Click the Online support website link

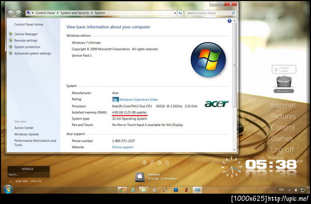[x=122, y=147]
